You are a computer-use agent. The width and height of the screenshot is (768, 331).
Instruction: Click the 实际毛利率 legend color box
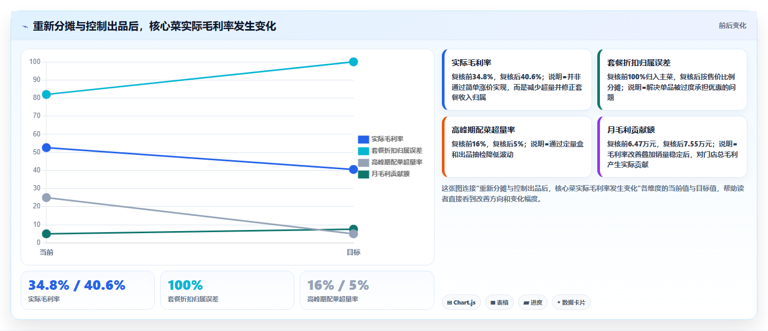[363, 139]
